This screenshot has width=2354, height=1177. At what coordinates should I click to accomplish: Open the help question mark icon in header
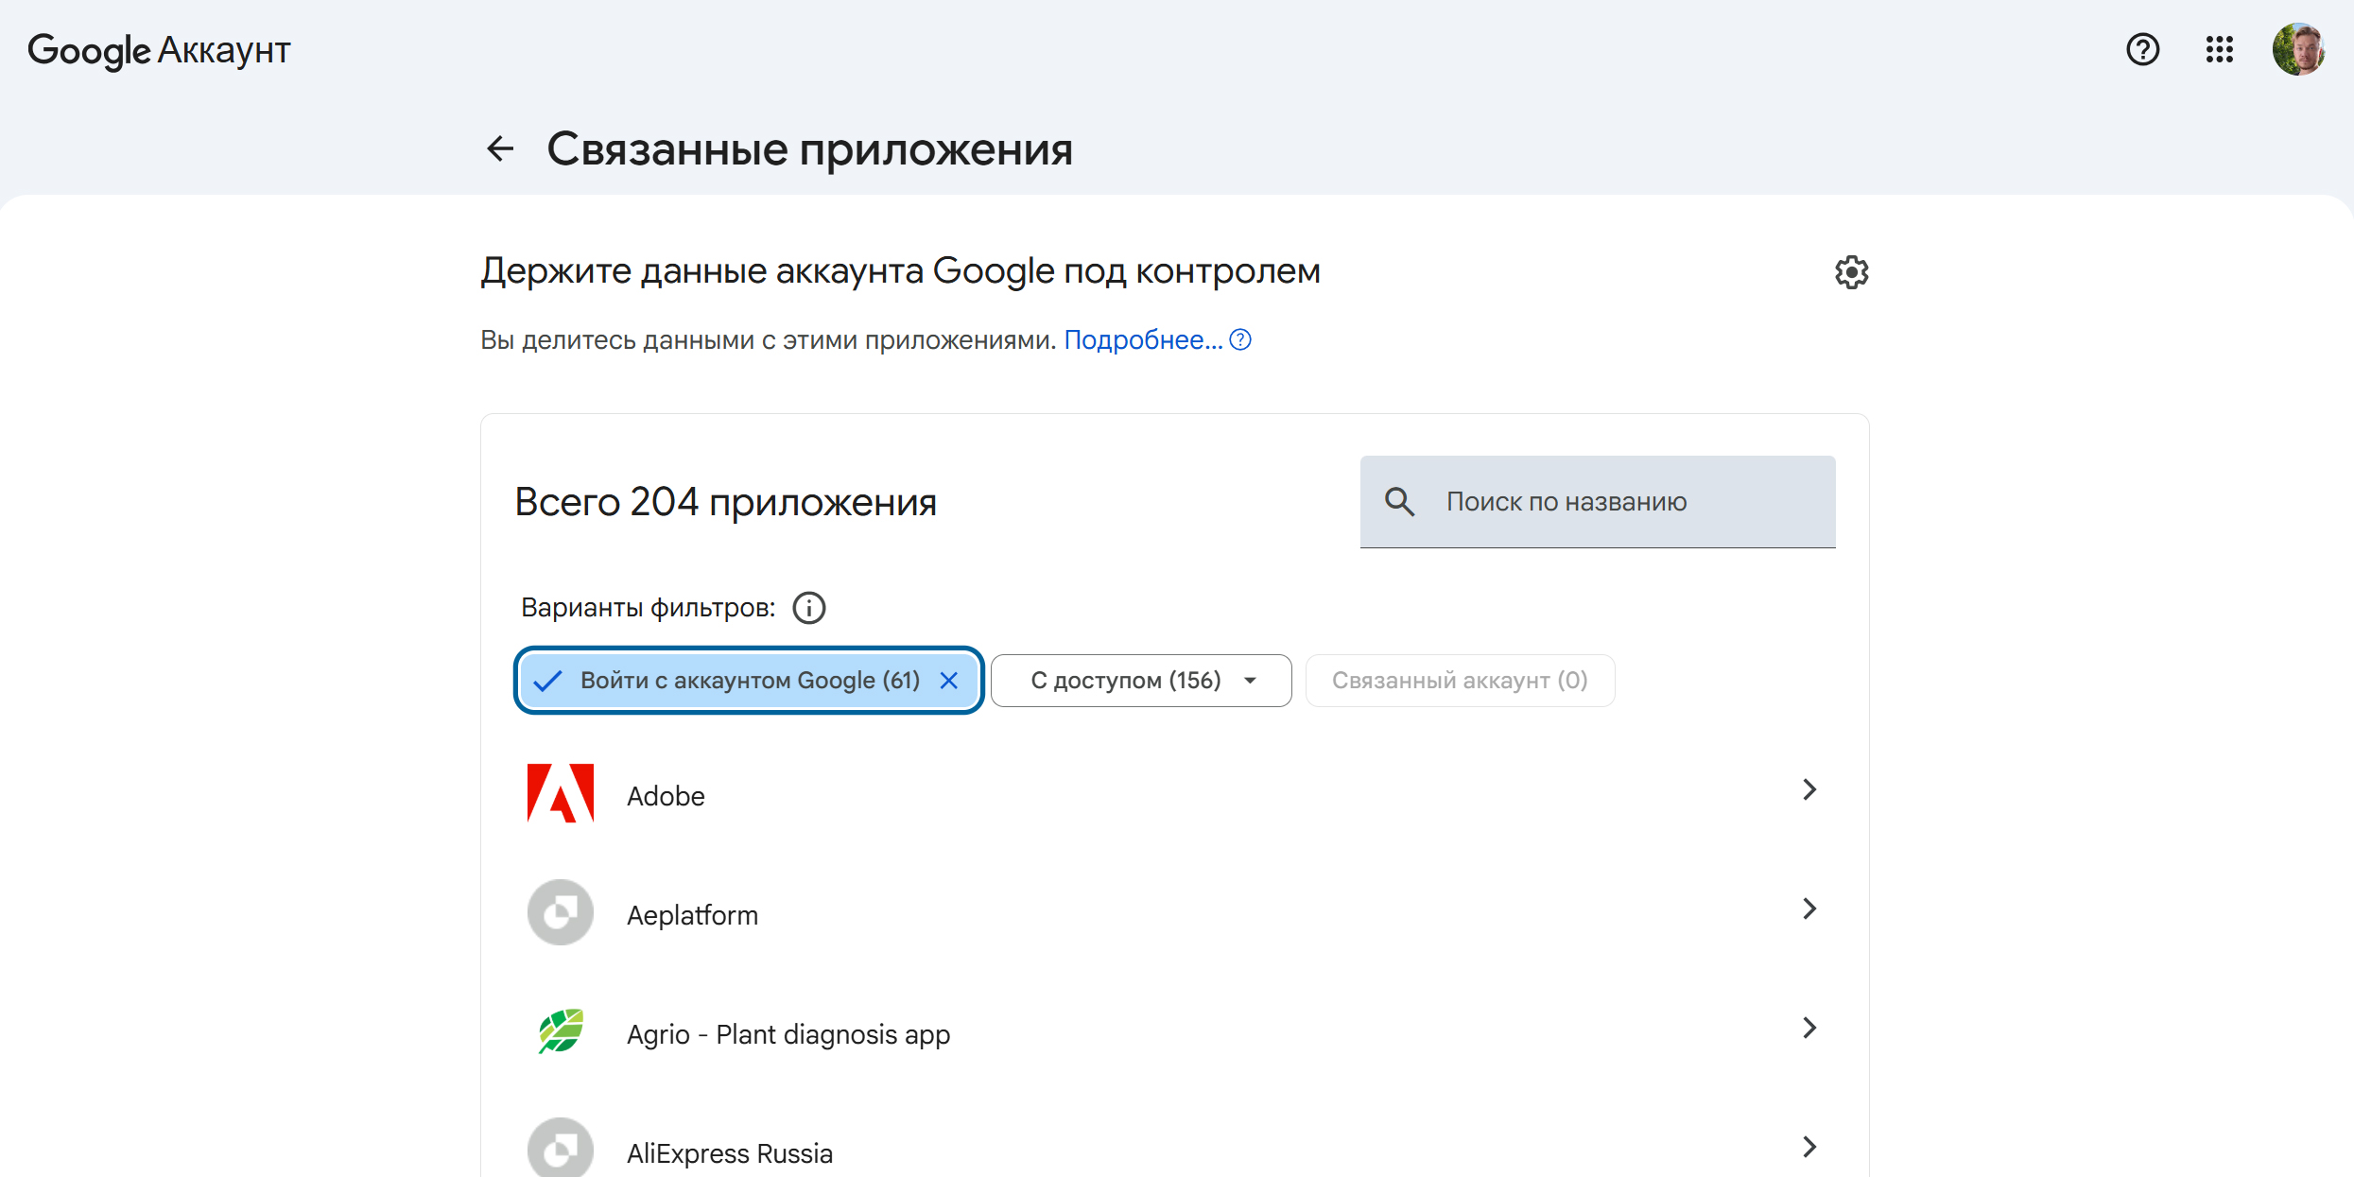[2142, 49]
